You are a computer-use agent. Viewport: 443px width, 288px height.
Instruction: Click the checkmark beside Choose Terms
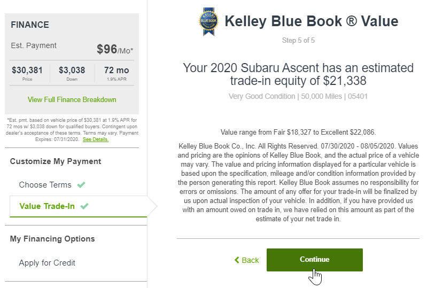(x=81, y=185)
